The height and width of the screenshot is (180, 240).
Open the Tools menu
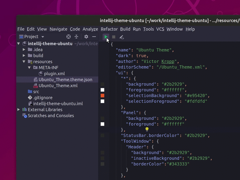(148, 29)
